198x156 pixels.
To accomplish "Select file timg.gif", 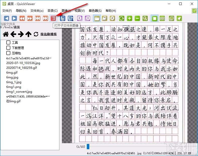I will click(x=12, y=73).
